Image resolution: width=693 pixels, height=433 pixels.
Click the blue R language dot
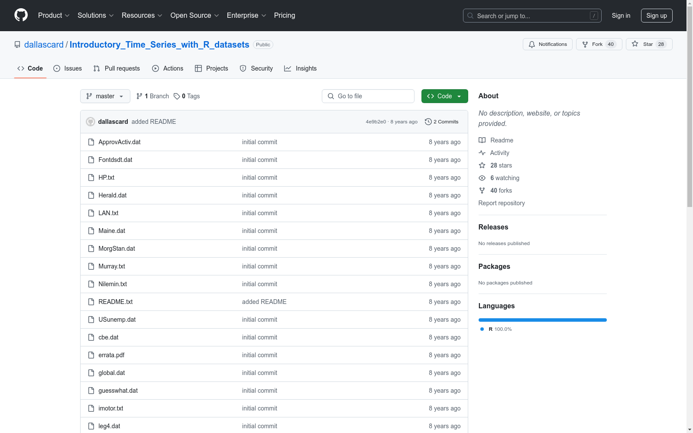(482, 329)
